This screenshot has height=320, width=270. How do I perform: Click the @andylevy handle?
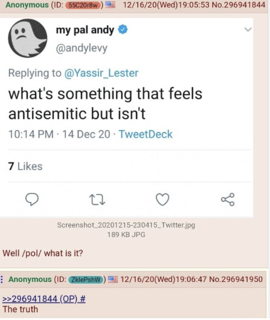pyautogui.click(x=82, y=48)
